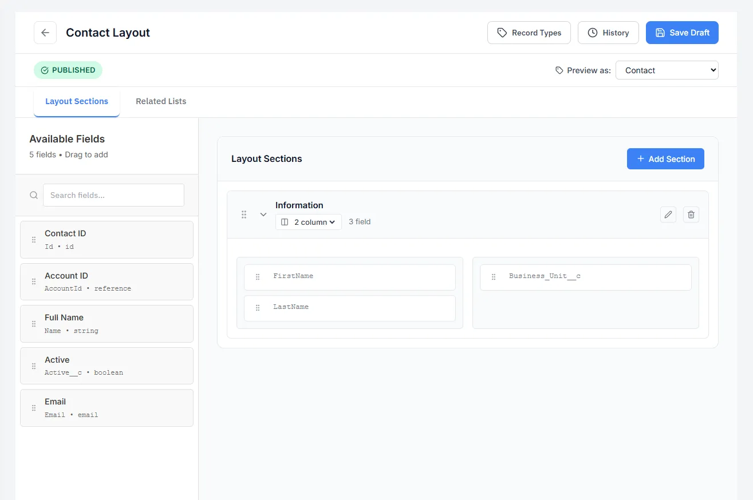Click the Contact Layout page title
753x500 pixels.
click(x=108, y=33)
